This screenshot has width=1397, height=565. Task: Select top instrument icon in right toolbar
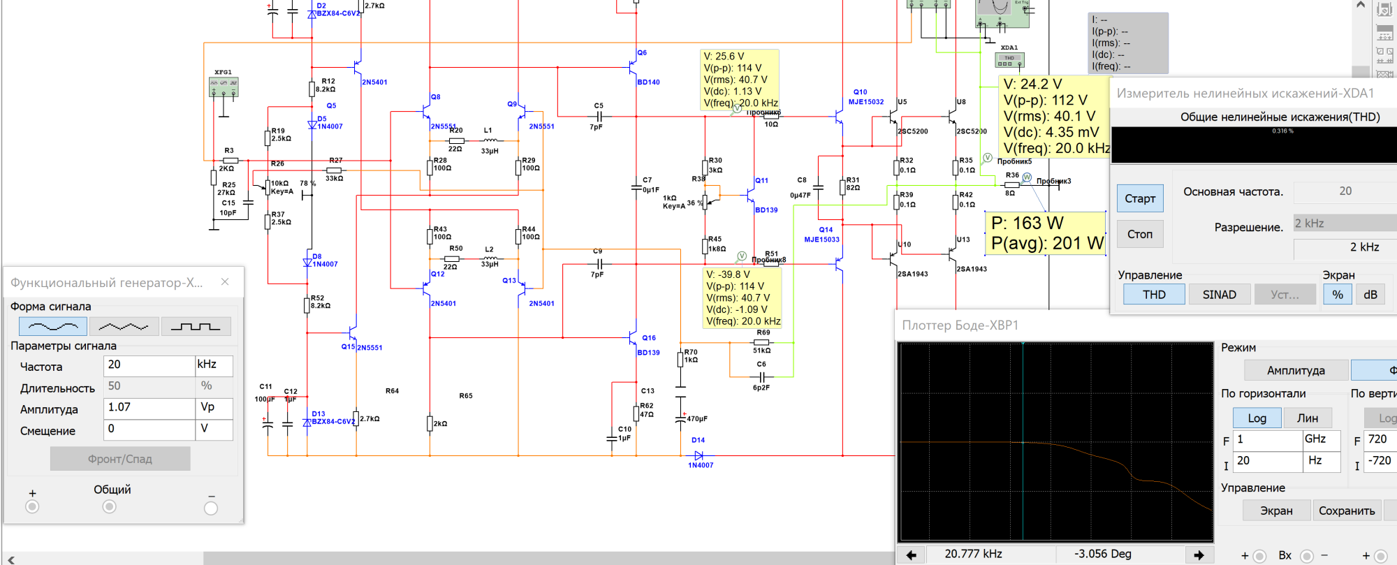[1384, 8]
